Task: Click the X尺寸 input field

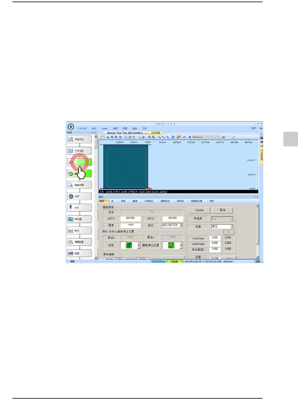Action: coord(130,218)
